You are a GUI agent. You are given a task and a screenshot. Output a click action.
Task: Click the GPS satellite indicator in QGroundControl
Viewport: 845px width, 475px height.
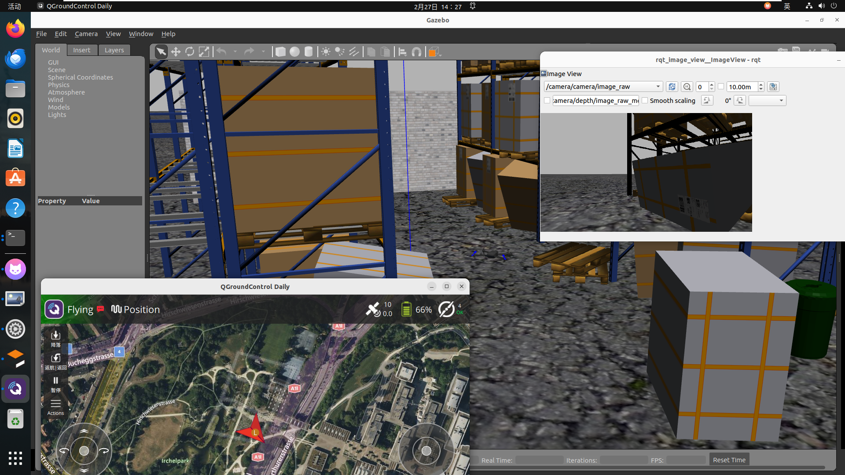(x=379, y=309)
